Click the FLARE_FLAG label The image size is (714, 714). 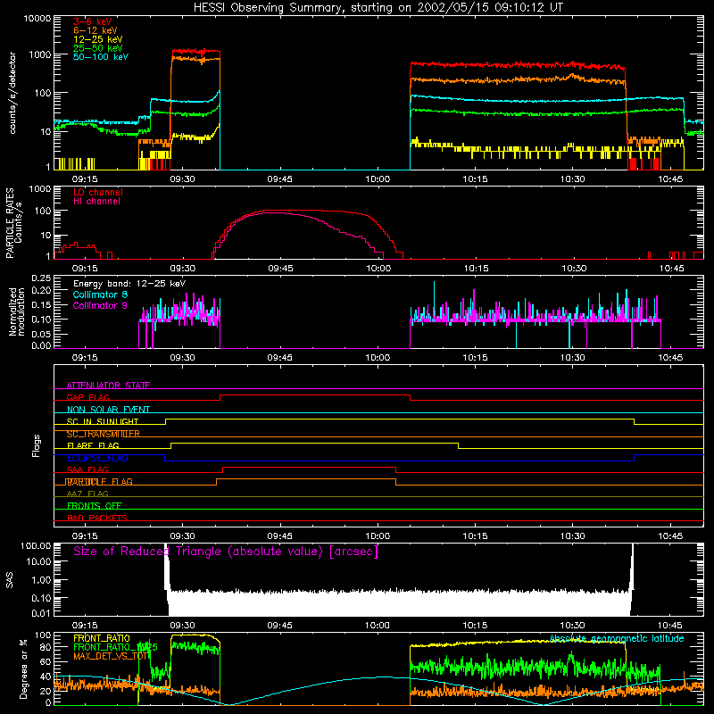93,445
